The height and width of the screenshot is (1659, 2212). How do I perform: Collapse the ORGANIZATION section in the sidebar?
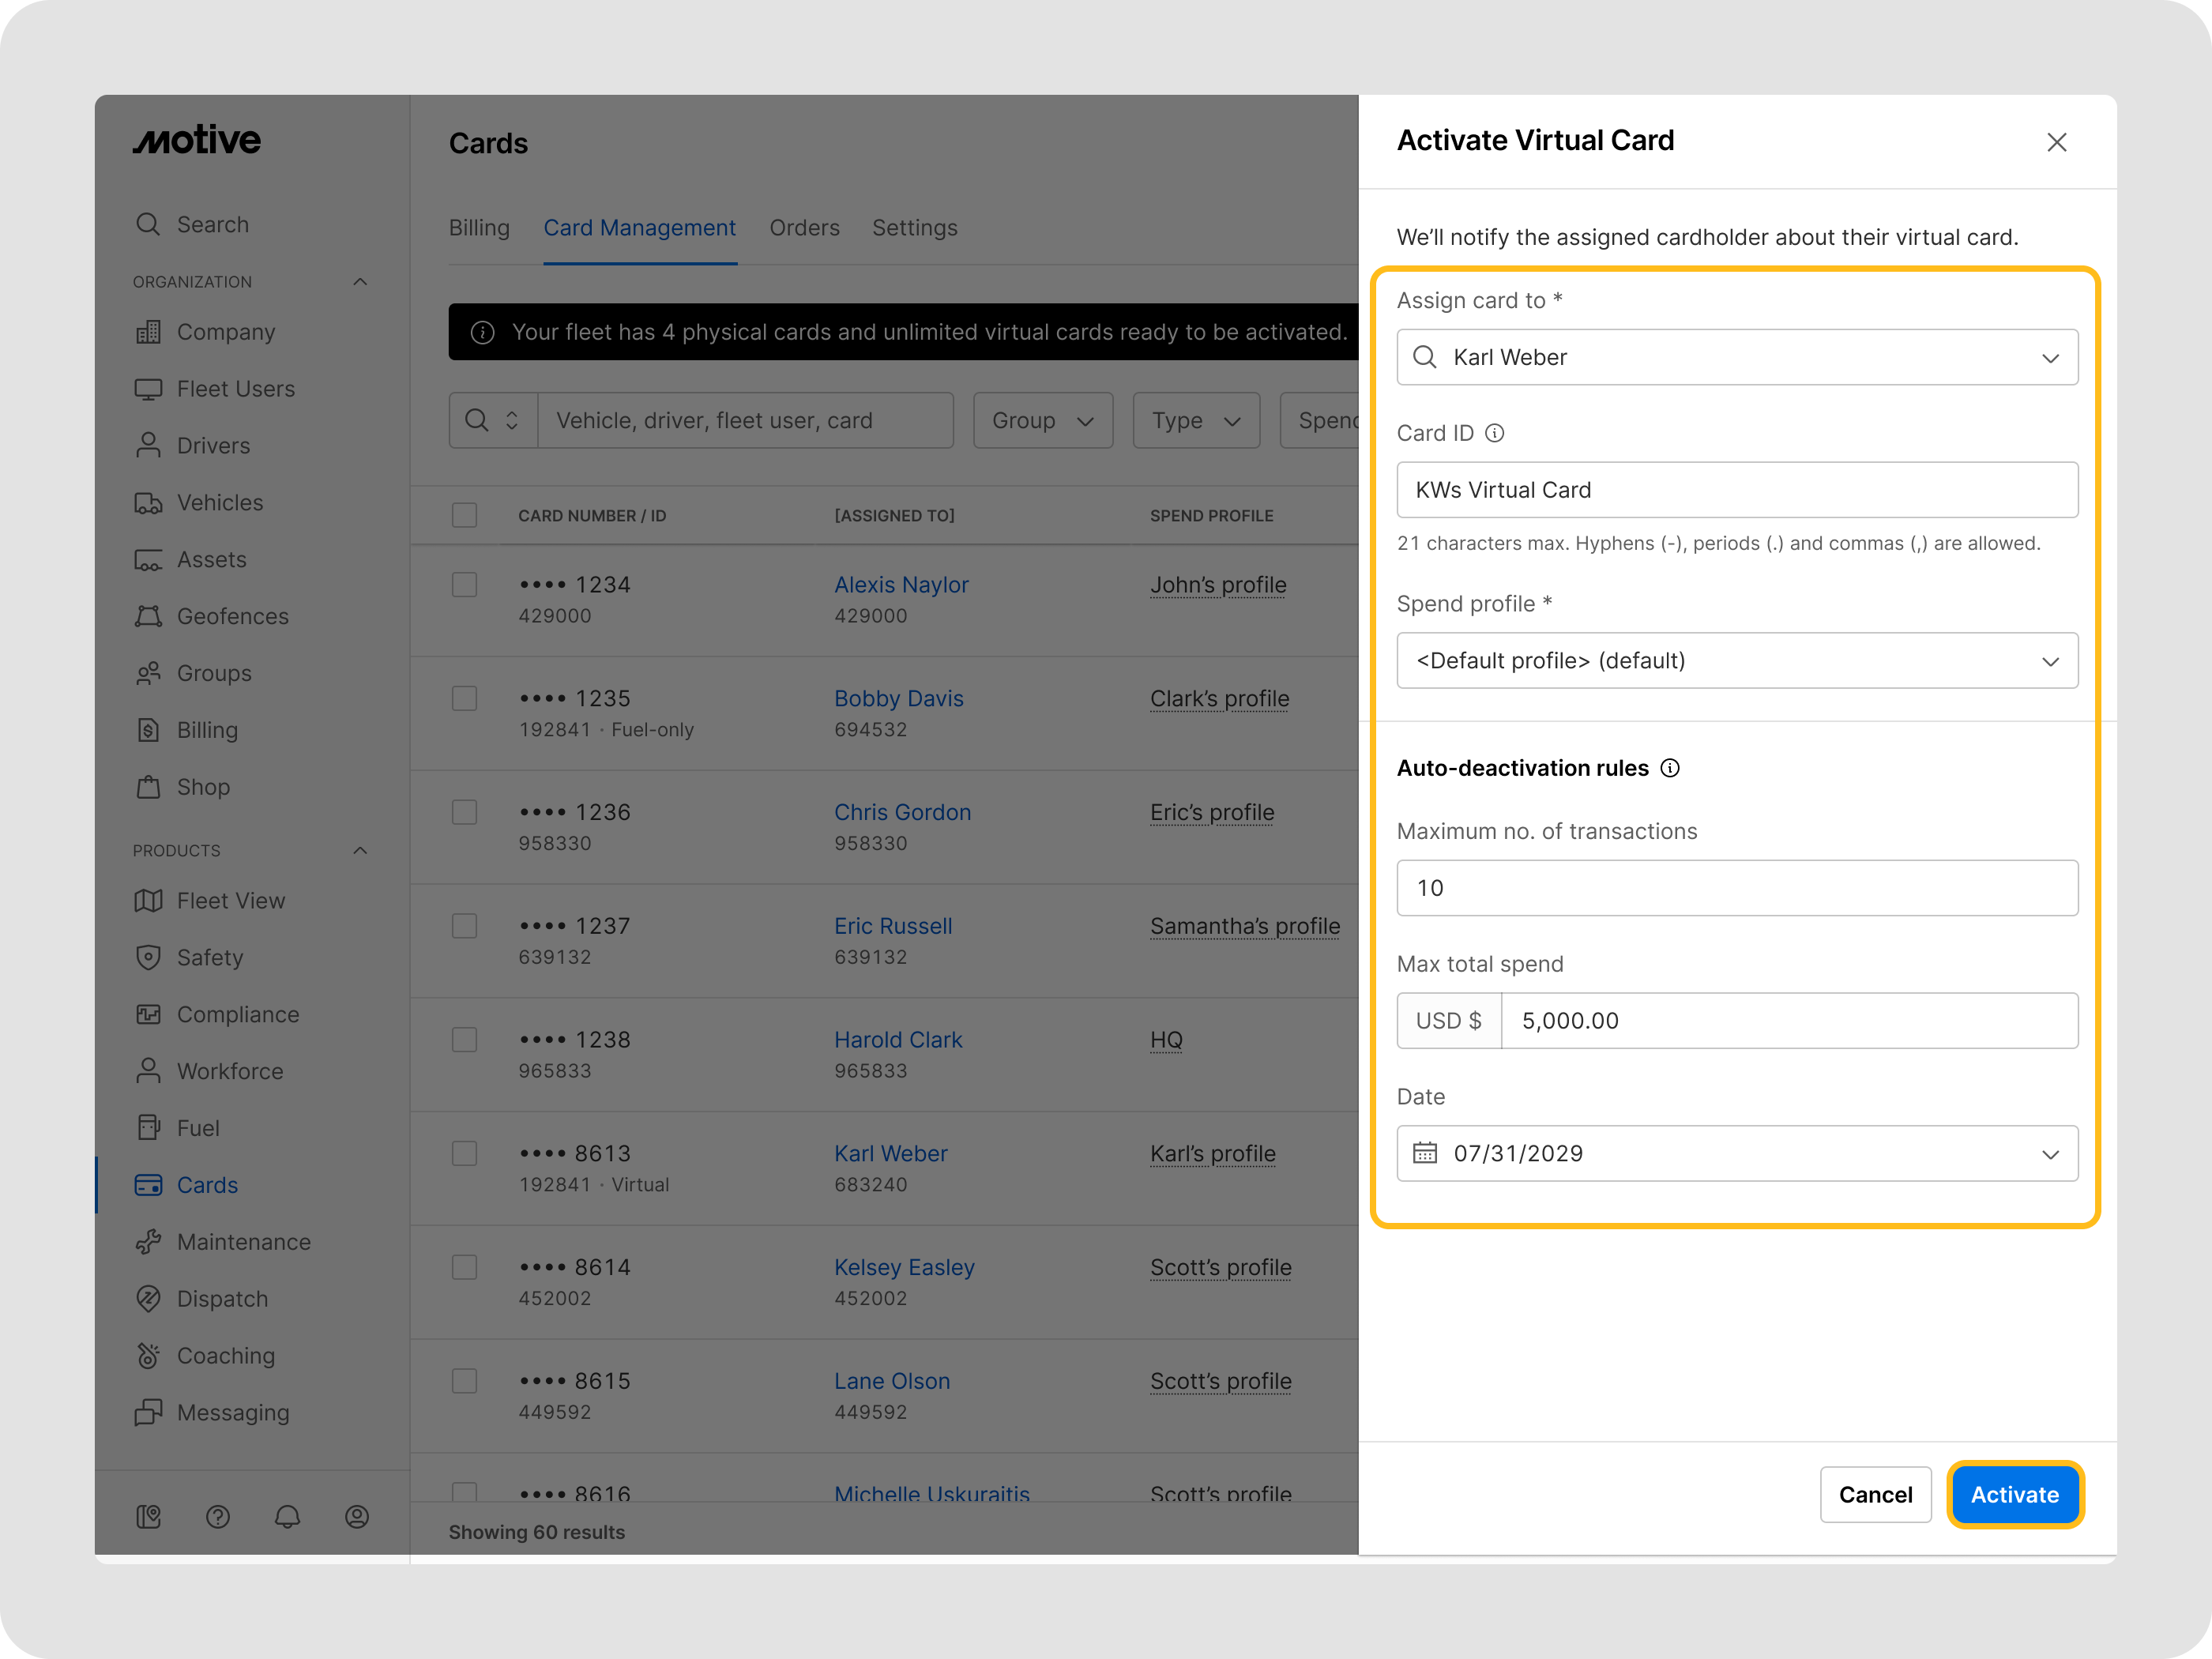pyautogui.click(x=361, y=281)
